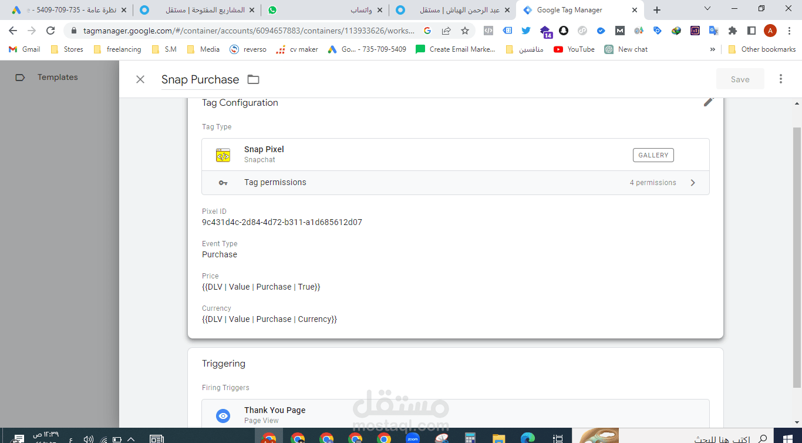
Task: Click the key icon beside Tag permissions
Action: (223, 183)
